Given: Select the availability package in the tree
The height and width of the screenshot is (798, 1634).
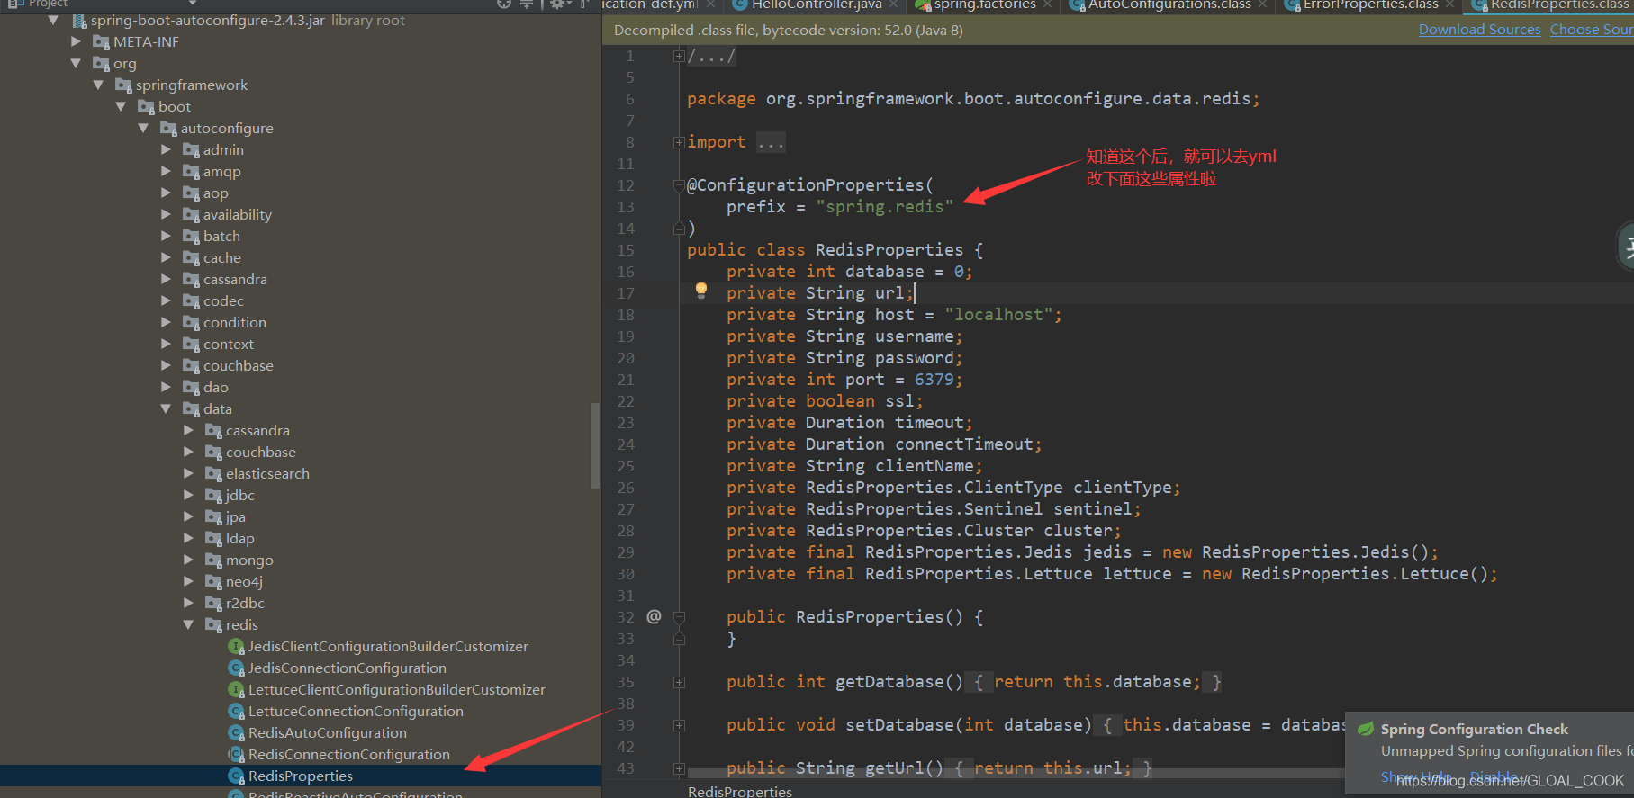Looking at the screenshot, I should 238,214.
